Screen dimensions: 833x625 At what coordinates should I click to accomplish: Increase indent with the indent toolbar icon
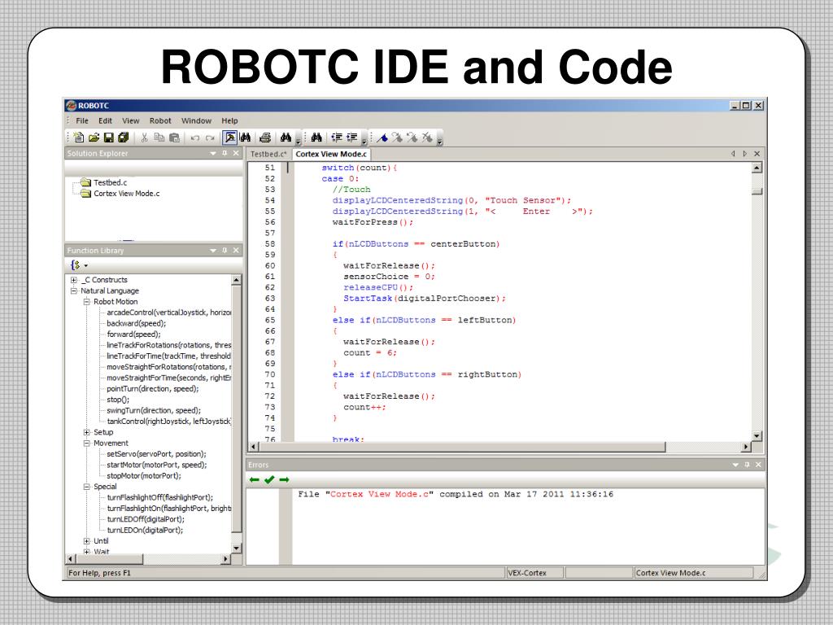[351, 138]
